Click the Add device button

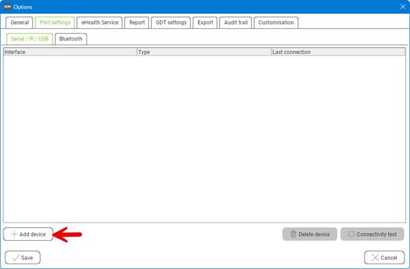tap(28, 234)
